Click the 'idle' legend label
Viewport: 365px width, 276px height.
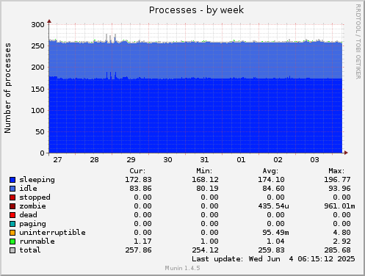29,189
